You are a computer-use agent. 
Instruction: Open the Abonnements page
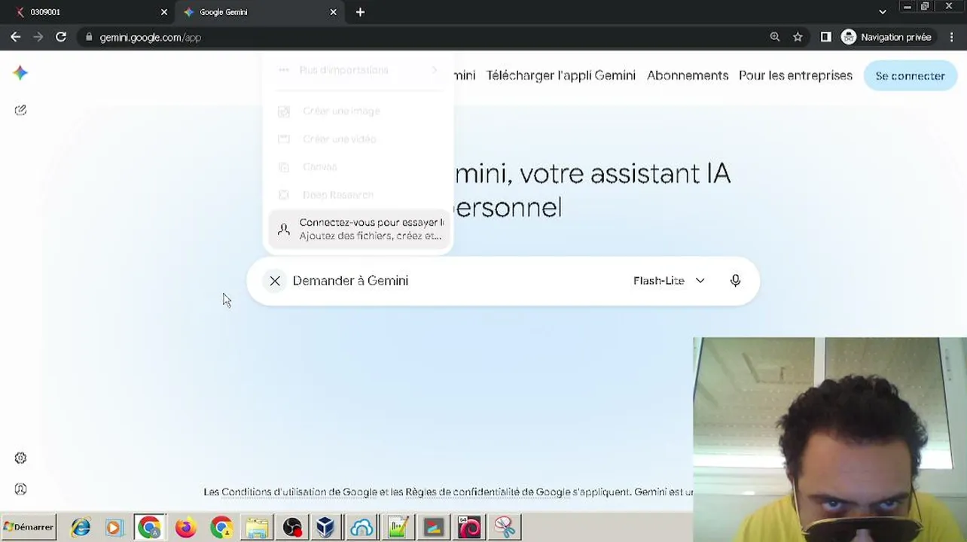tap(688, 75)
